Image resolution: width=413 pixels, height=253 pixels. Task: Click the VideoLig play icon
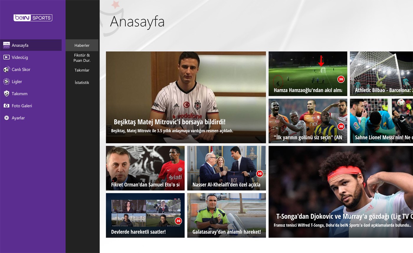pos(6,57)
